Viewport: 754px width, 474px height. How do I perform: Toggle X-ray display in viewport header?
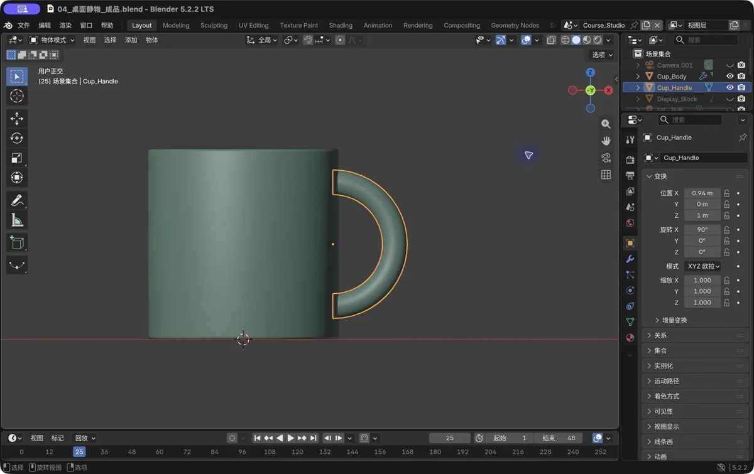click(551, 40)
